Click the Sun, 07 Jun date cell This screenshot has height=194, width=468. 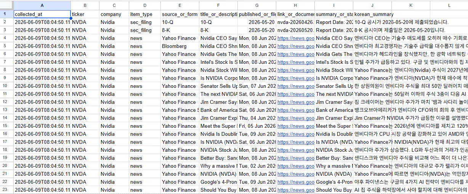point(257,86)
